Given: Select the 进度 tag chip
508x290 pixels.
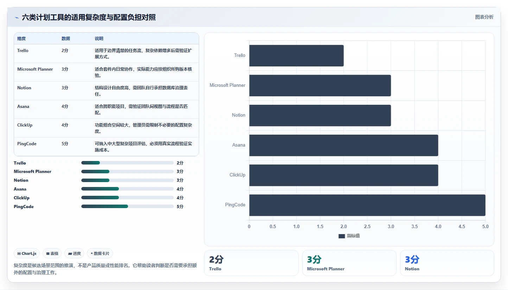Looking at the screenshot, I should (74, 253).
